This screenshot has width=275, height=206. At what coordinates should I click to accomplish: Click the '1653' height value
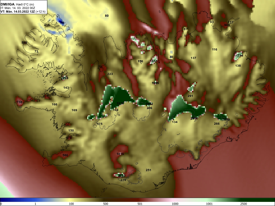pos(154,61)
